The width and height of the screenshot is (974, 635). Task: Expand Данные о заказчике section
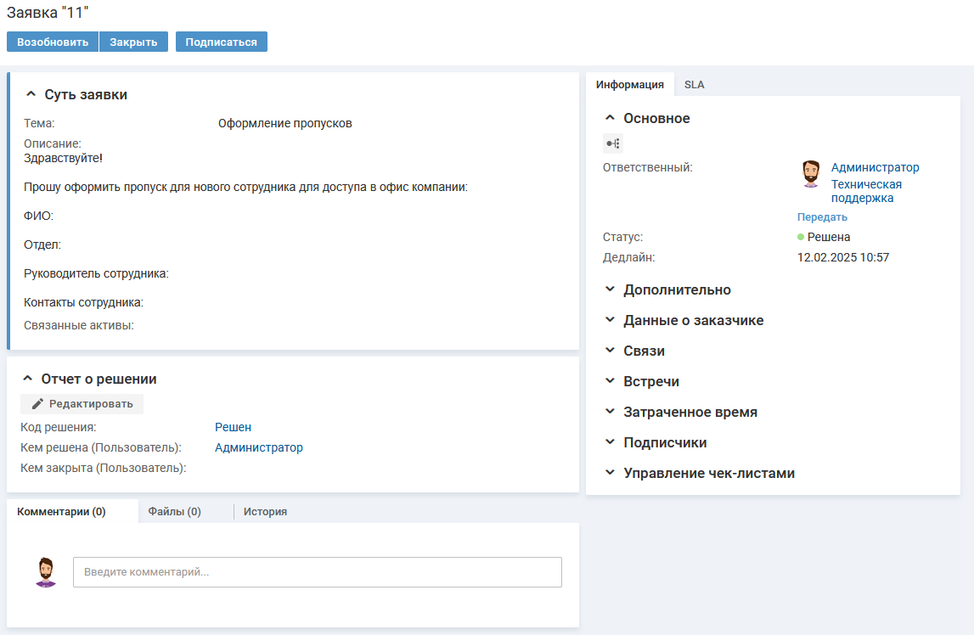(610, 321)
